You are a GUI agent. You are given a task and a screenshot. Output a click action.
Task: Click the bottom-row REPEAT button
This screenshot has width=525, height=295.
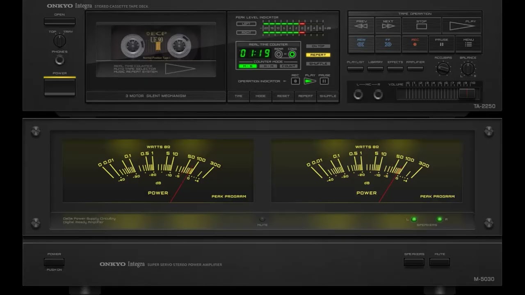pyautogui.click(x=306, y=96)
